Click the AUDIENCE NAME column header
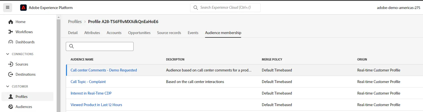This screenshot has height=112, width=423. click(x=82, y=59)
